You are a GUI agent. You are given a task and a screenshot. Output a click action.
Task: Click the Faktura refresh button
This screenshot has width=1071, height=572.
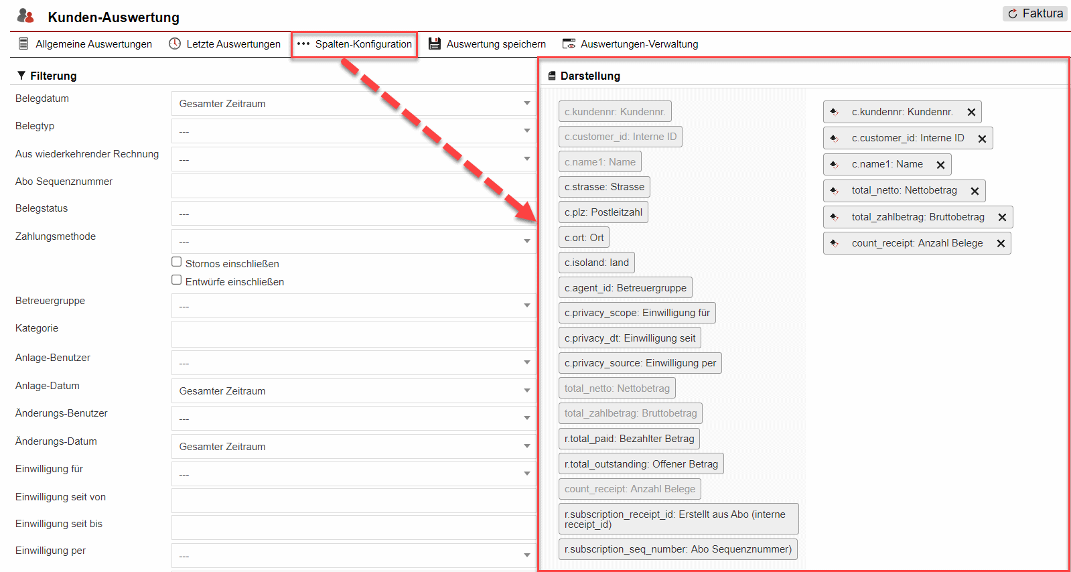pyautogui.click(x=1035, y=13)
